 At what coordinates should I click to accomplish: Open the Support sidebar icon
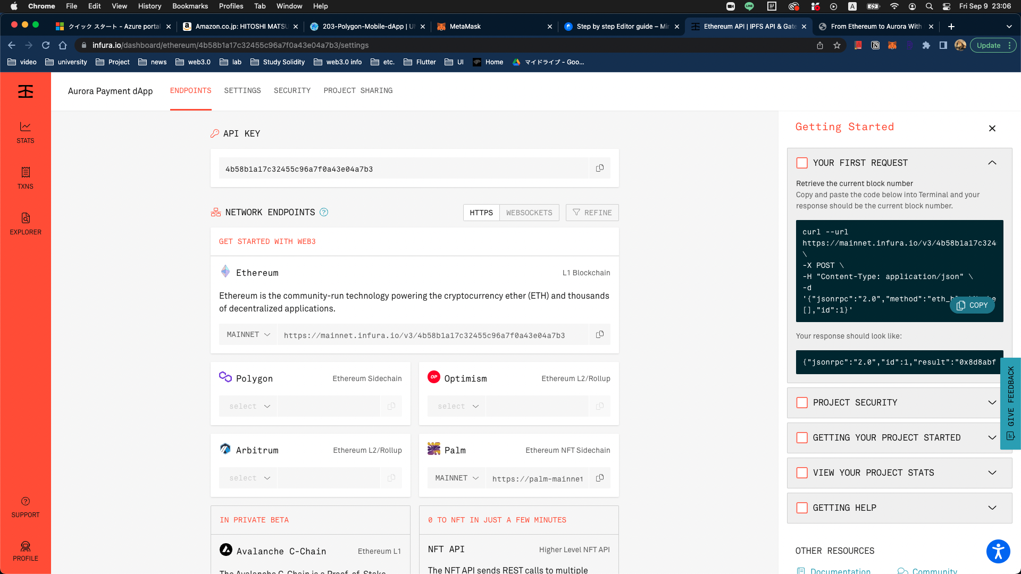(25, 508)
